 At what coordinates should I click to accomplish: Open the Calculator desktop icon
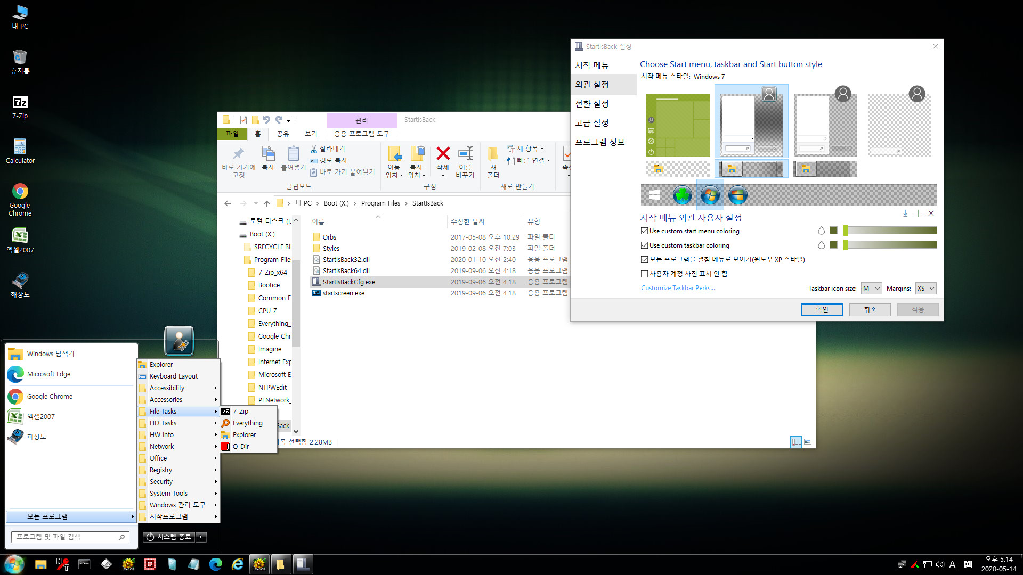pos(20,151)
